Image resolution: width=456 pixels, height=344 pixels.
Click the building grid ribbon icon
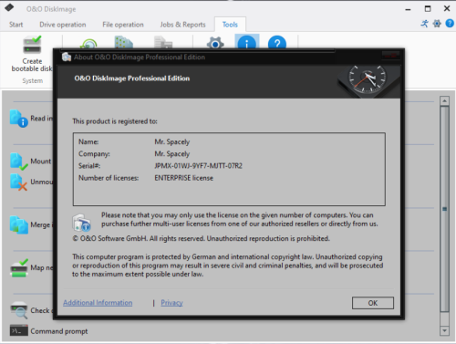(x=124, y=43)
